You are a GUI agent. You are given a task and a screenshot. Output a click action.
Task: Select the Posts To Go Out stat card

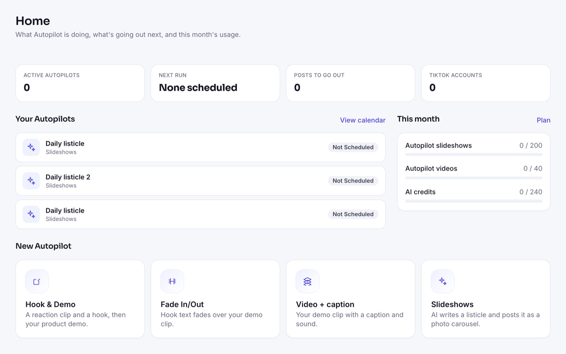(x=351, y=83)
